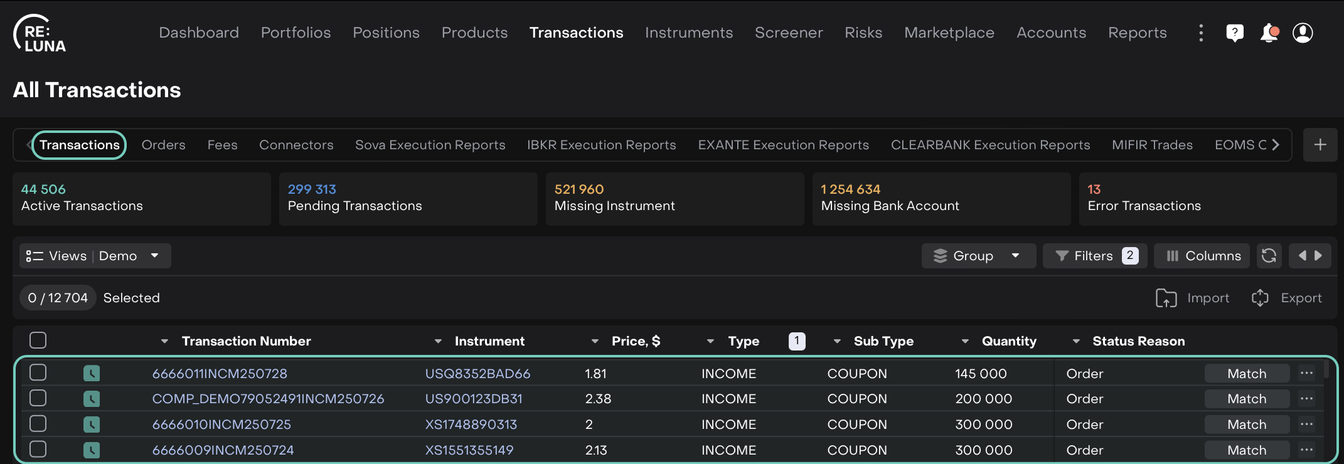Add a new tab with plus icon
Viewport: 1344px width, 464px height.
[1320, 145]
